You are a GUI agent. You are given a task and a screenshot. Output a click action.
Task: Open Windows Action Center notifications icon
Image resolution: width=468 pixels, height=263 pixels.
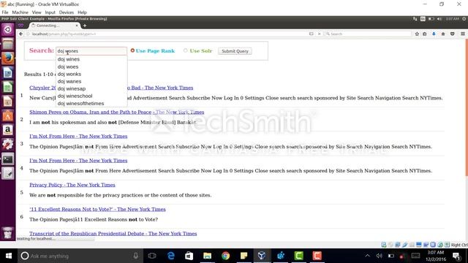click(x=456, y=256)
